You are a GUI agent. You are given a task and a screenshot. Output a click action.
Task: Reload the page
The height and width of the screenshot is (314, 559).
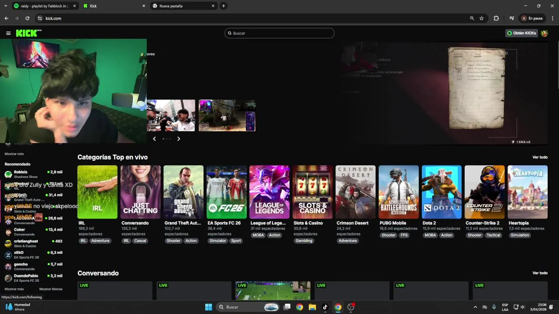[28, 18]
